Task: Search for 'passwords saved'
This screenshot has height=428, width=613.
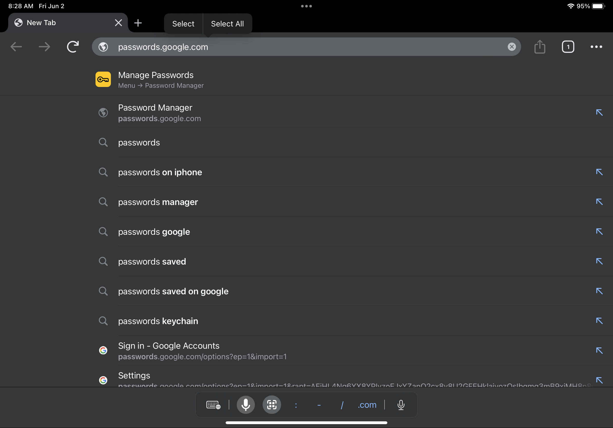Action: [306, 261]
